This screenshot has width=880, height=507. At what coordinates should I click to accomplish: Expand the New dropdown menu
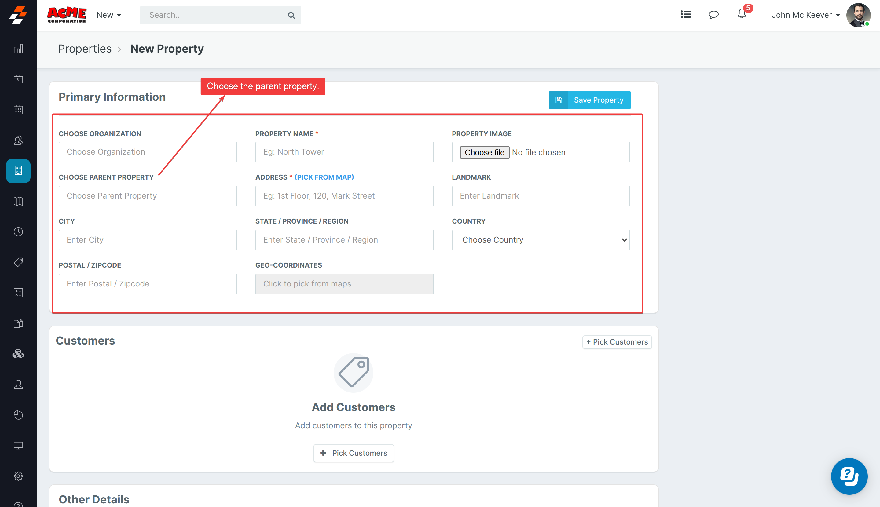click(x=109, y=15)
